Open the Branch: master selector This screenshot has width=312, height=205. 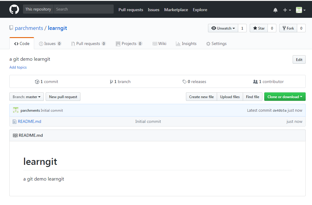click(27, 97)
